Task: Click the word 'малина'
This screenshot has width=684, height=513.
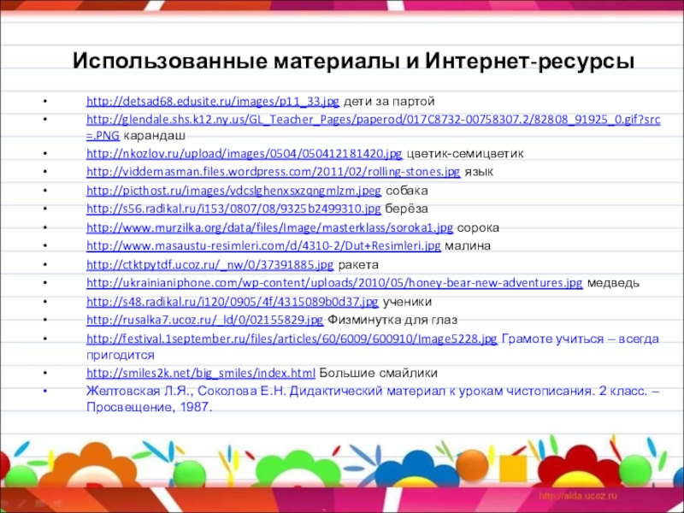Action: tap(468, 246)
